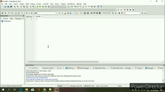Close the first.f90 editor tab
The height and width of the screenshot is (92, 165).
[x=42, y=17]
